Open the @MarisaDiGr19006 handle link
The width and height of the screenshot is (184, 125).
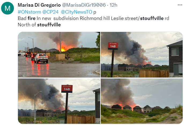[84, 5]
